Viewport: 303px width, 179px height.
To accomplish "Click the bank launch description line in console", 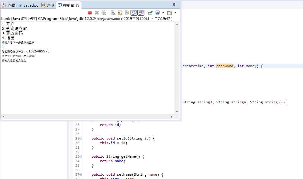I will [87, 18].
